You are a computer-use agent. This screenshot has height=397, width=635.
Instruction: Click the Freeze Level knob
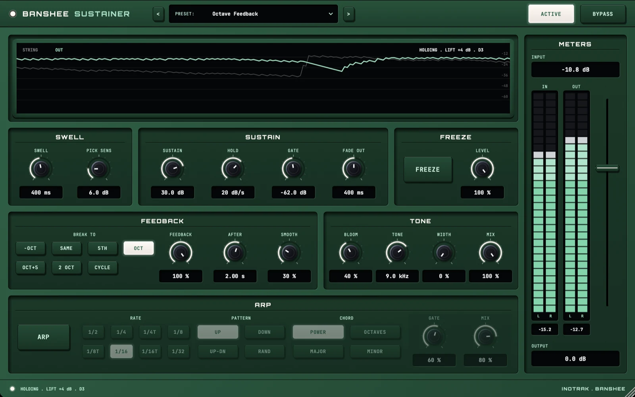tap(482, 169)
